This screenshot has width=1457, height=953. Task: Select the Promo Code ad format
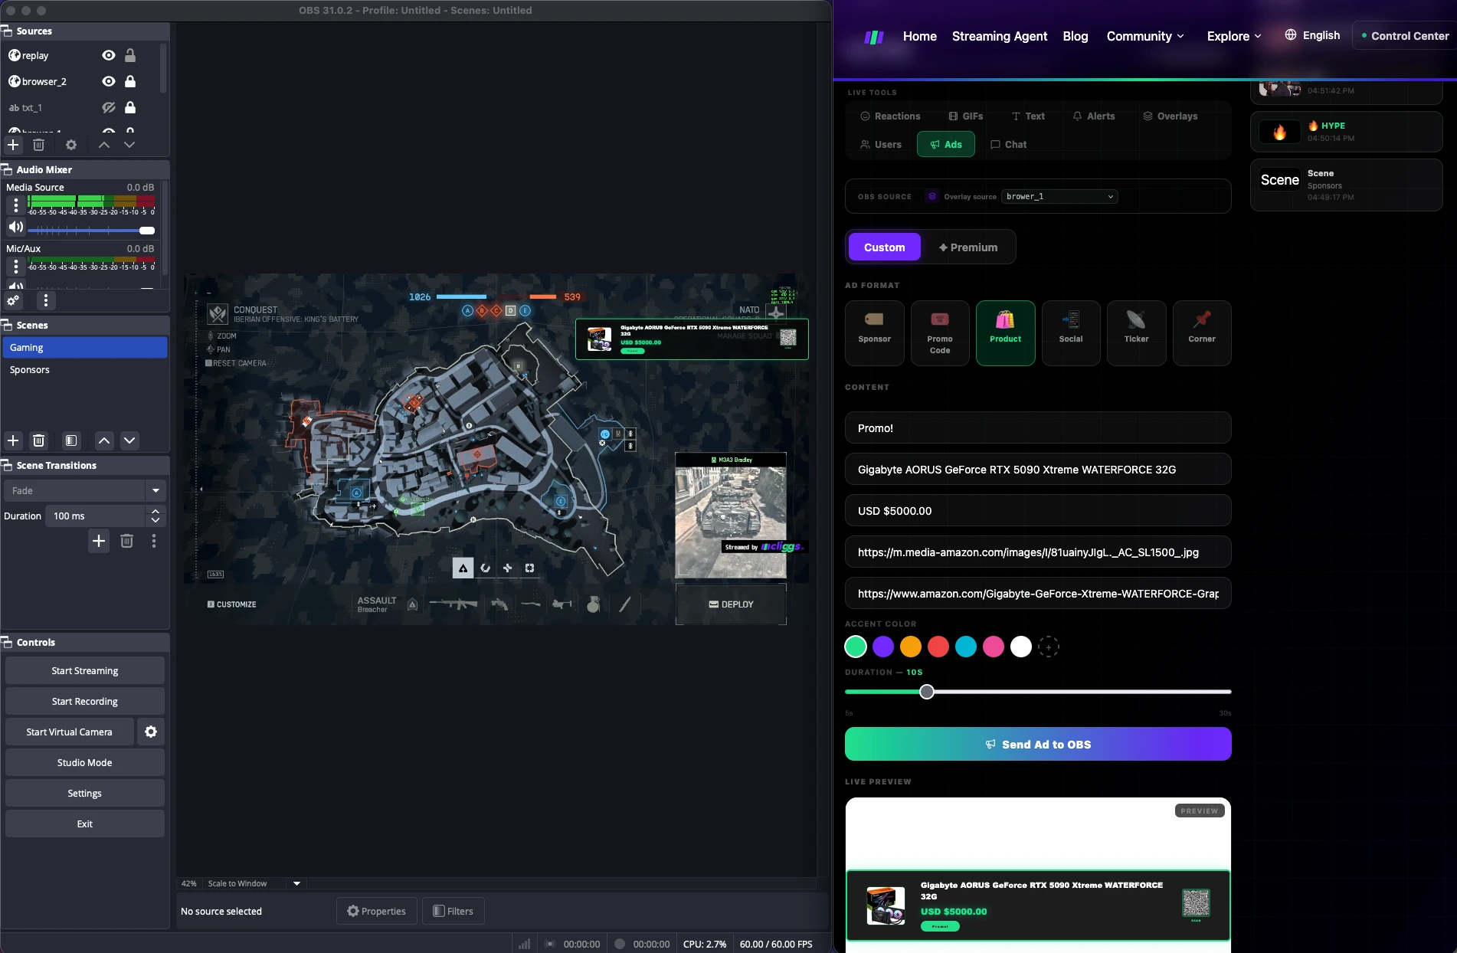click(x=940, y=333)
